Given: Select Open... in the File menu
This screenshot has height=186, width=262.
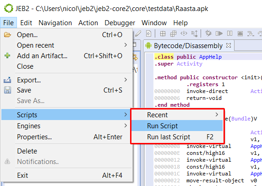Looking at the screenshot, I should (67, 35).
